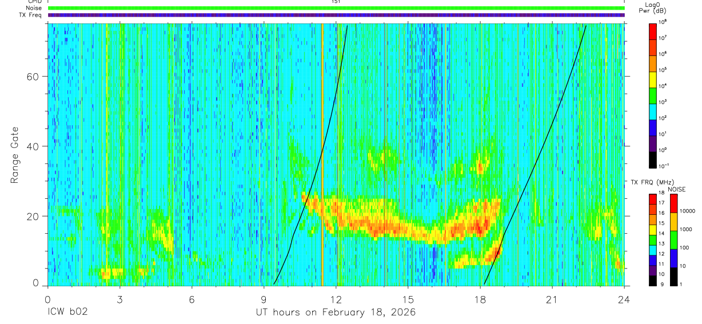The height and width of the screenshot is (324, 702).
Task: Pick the cyan segment of Lag0 power colorbar
Action: coord(652,111)
